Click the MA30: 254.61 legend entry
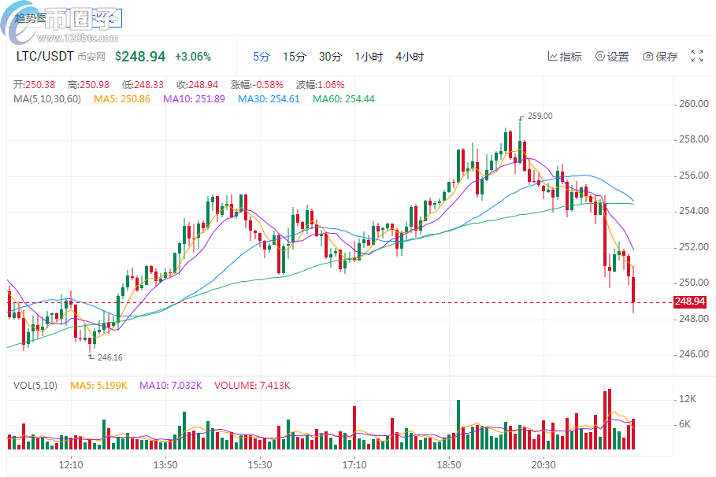Viewport: 716px width, 477px height. (x=269, y=99)
